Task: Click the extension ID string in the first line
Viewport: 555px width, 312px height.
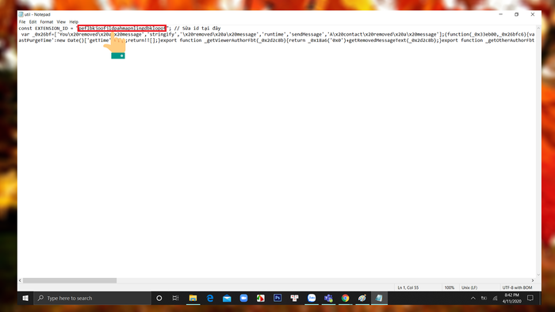Action: tap(122, 29)
